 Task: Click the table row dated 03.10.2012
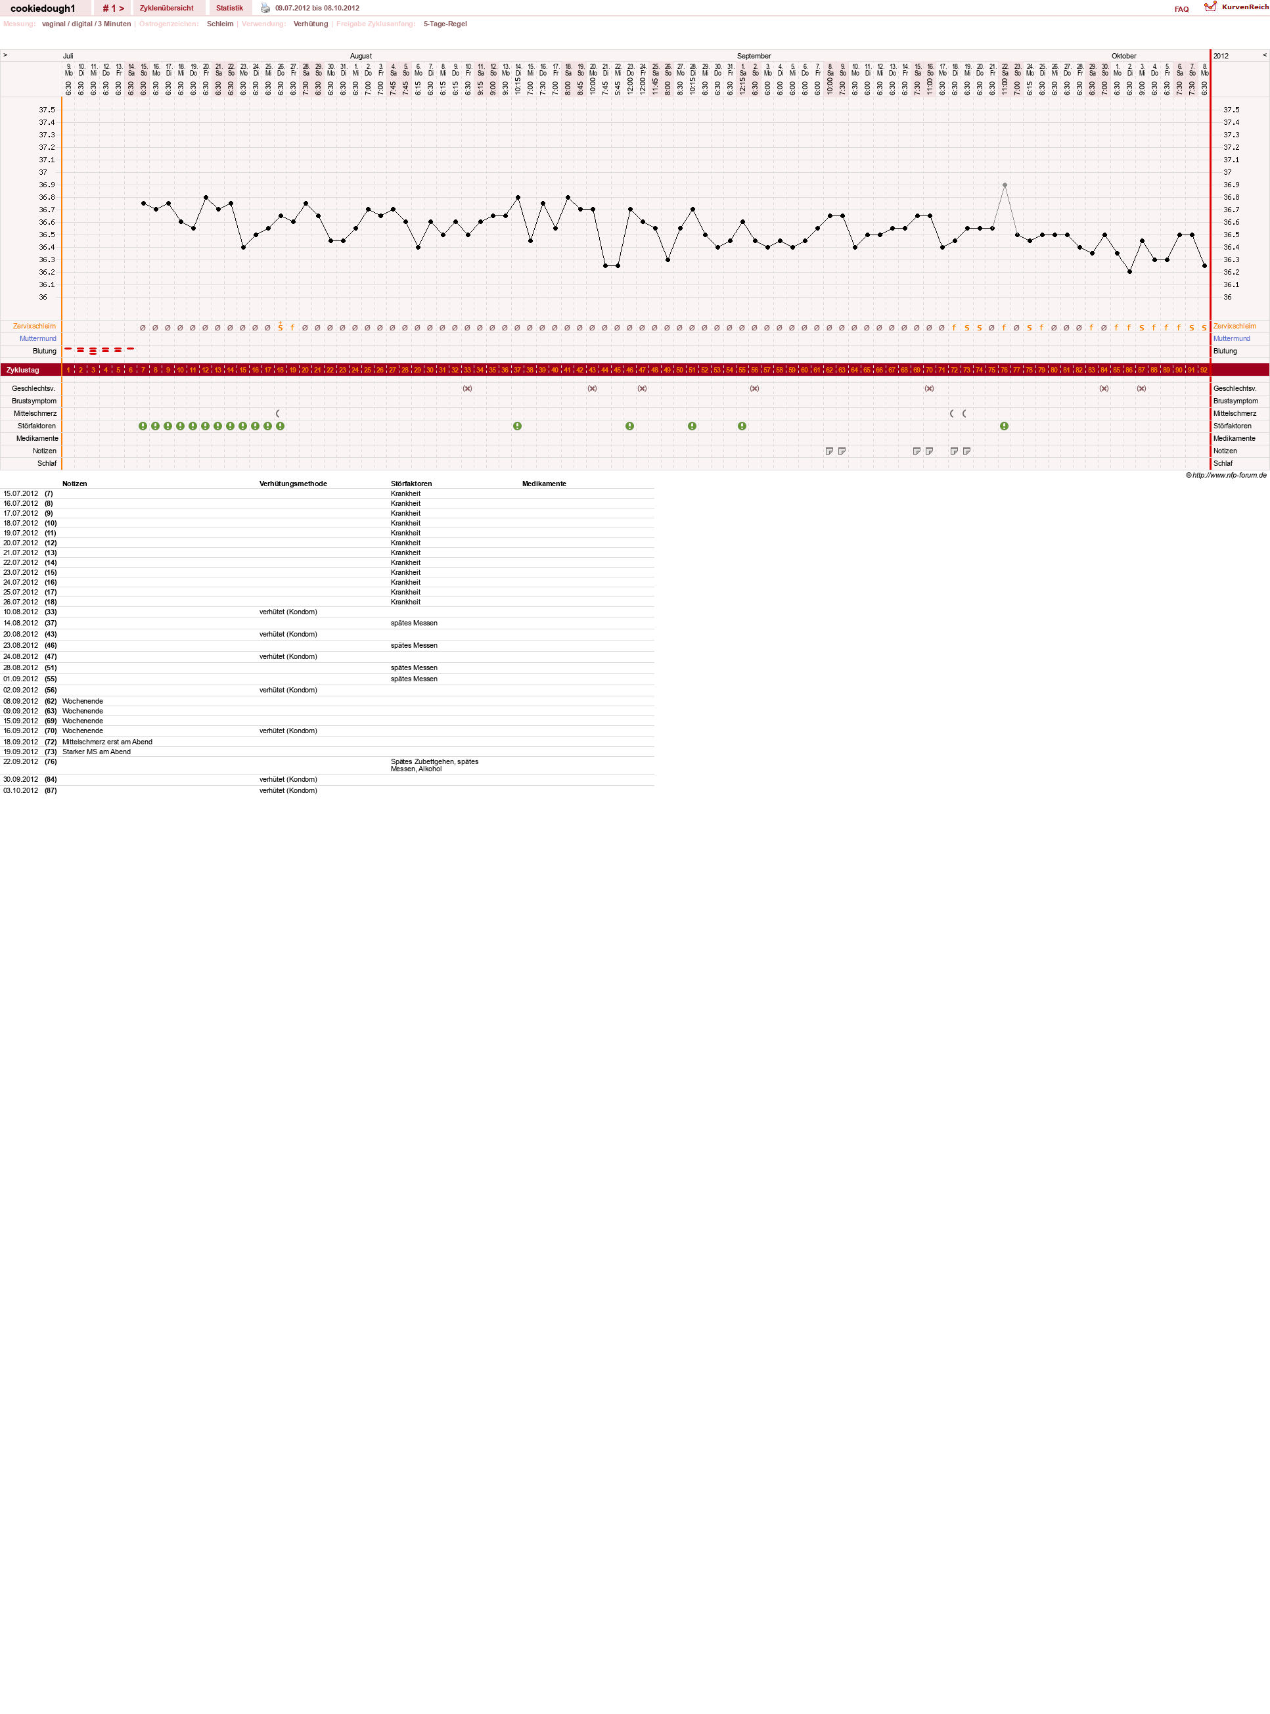tap(327, 791)
